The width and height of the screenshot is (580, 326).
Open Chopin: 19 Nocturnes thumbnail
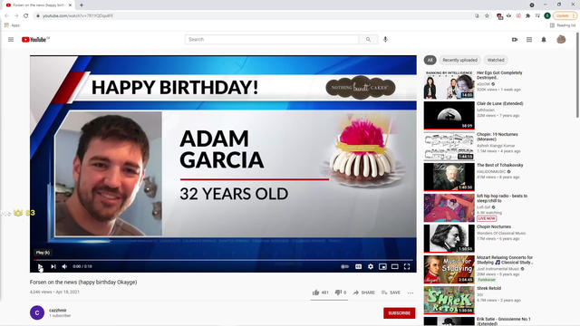[449, 146]
